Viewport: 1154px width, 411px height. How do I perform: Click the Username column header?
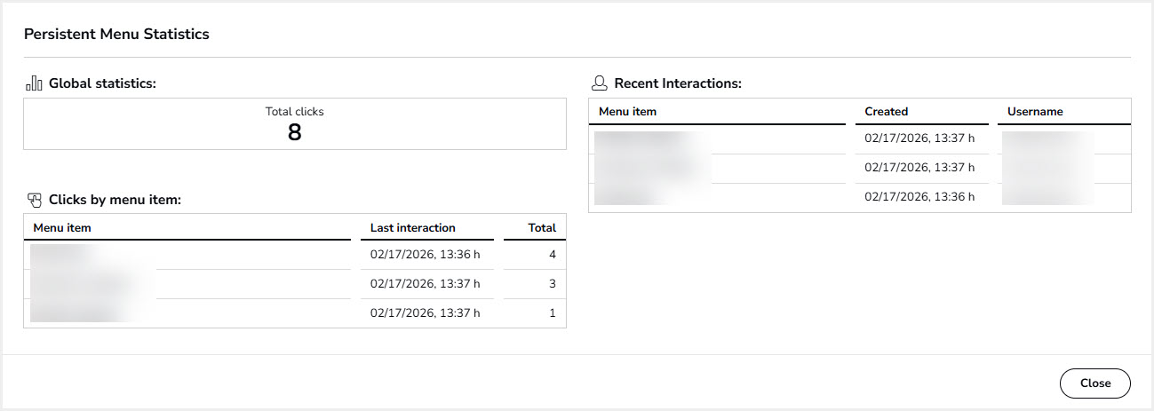(x=1035, y=112)
